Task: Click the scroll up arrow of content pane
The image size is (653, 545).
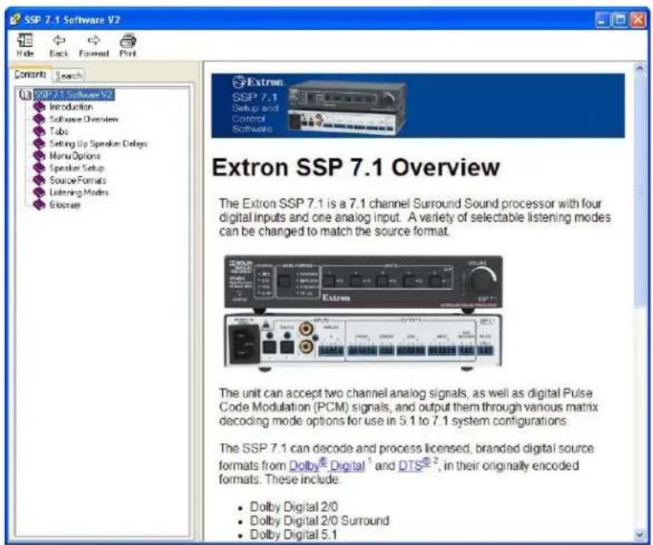Action: (x=640, y=68)
